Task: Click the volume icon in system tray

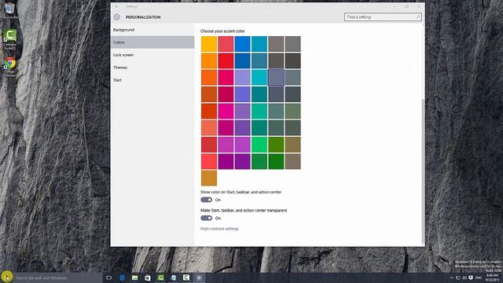Action: (x=464, y=277)
